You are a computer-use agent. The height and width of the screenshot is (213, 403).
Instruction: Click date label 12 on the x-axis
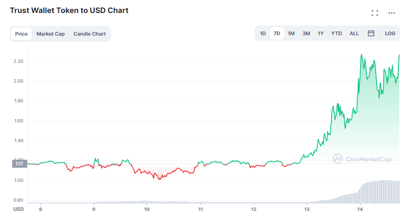pyautogui.click(x=254, y=209)
